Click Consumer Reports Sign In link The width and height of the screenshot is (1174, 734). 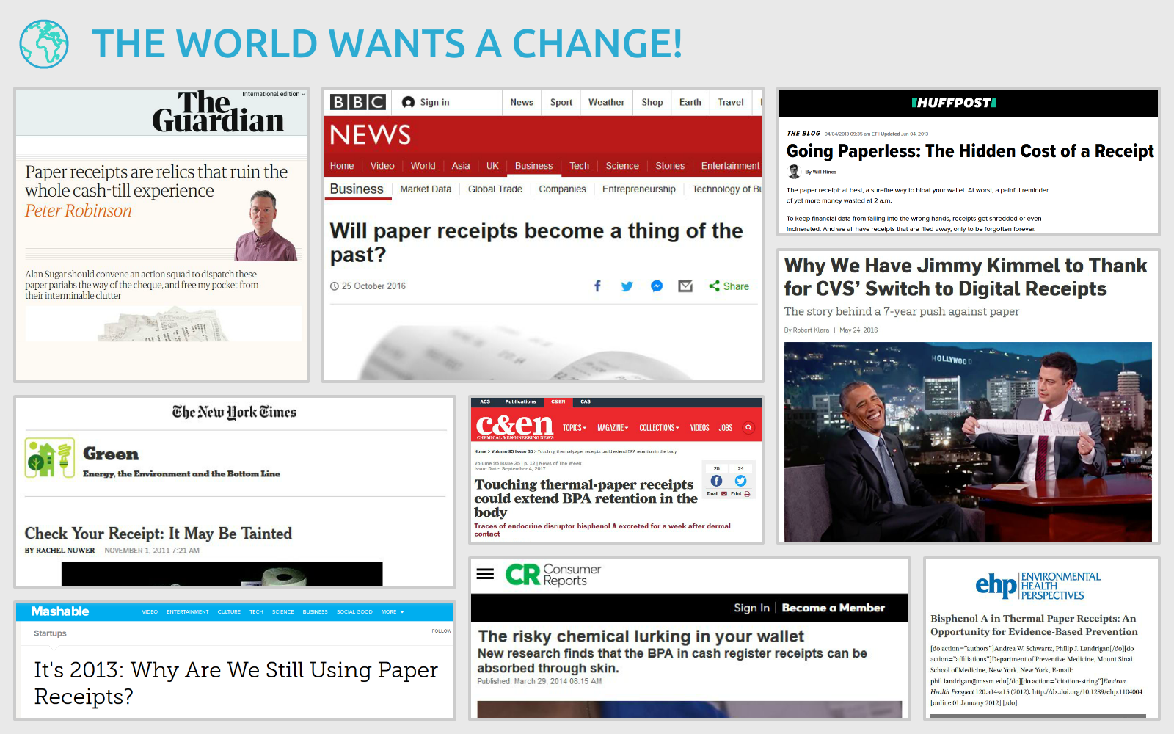coord(751,608)
